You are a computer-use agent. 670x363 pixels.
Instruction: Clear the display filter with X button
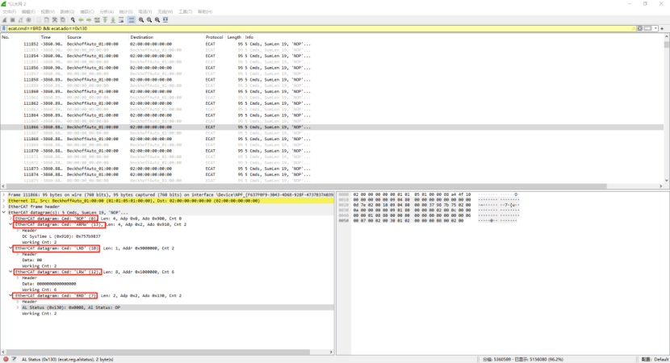[639, 28]
